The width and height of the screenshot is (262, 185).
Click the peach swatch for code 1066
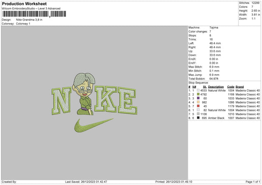(198, 102)
